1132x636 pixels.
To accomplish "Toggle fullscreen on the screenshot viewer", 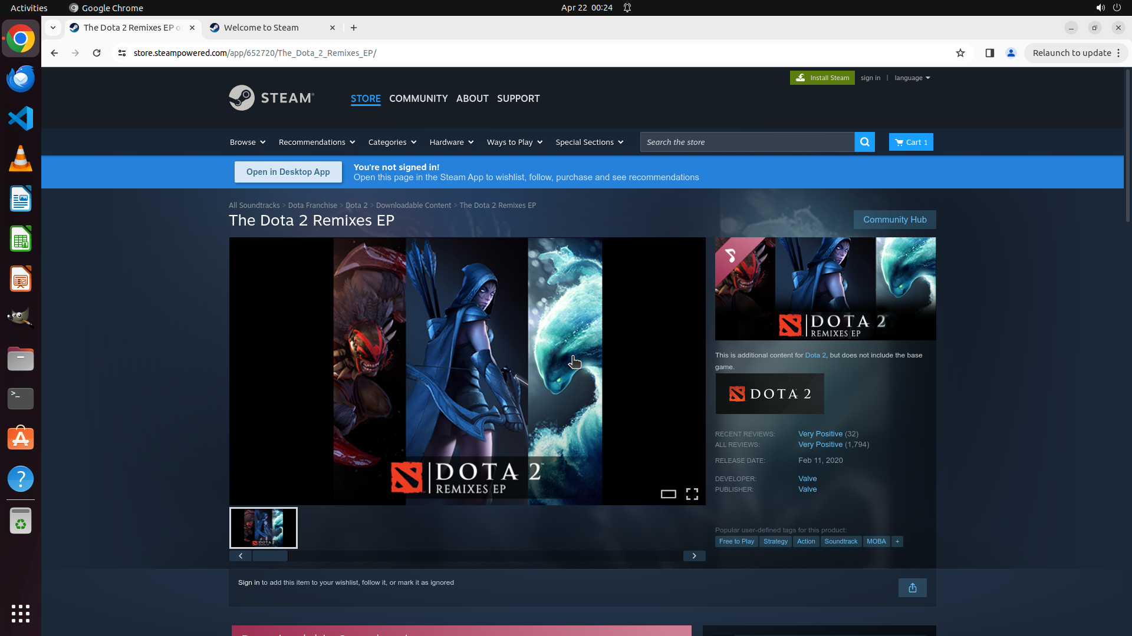I will click(692, 494).
